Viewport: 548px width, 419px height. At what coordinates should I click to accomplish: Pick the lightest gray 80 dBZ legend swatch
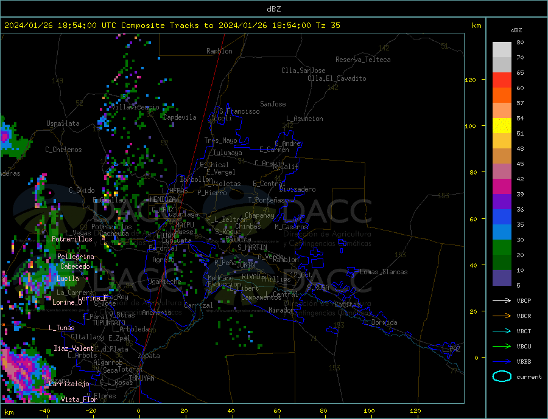[502, 50]
